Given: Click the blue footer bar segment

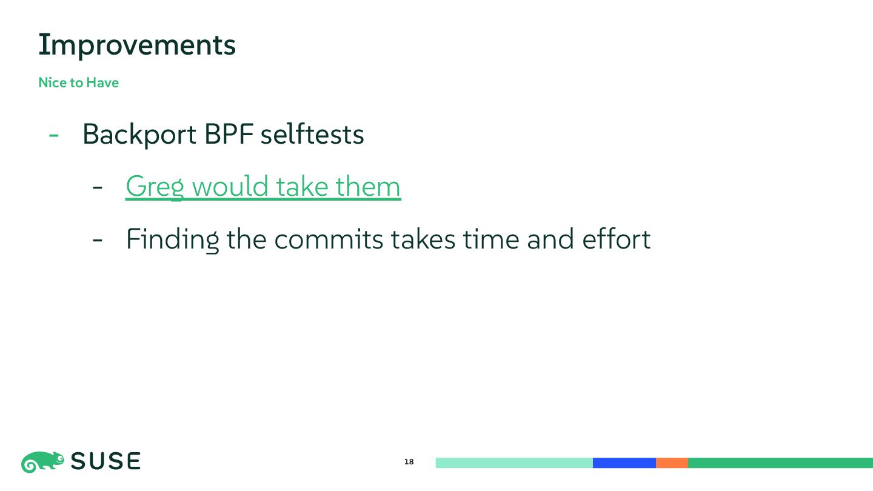Looking at the screenshot, I should (624, 463).
